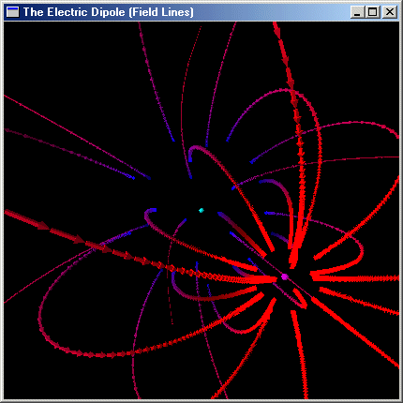Open the window system menu icon
Screen dimensions: 403x403
tap(12, 12)
